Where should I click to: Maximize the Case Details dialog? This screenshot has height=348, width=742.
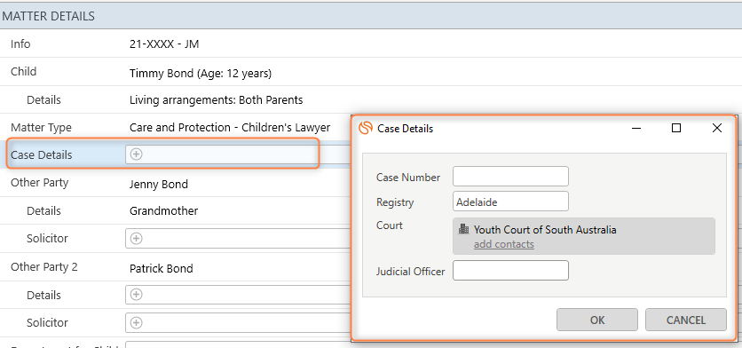click(676, 128)
